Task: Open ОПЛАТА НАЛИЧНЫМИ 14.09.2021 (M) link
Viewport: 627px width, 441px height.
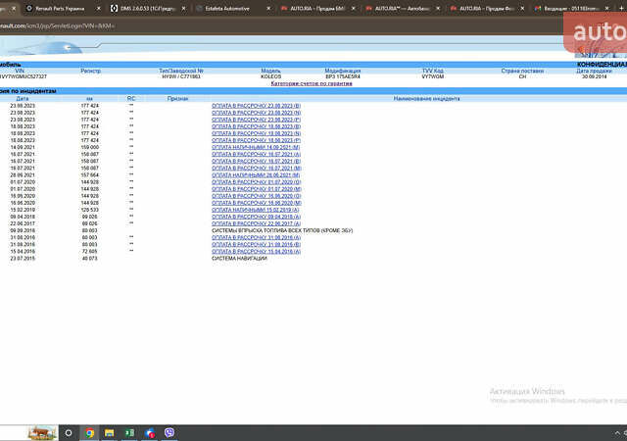Action: 257,147
